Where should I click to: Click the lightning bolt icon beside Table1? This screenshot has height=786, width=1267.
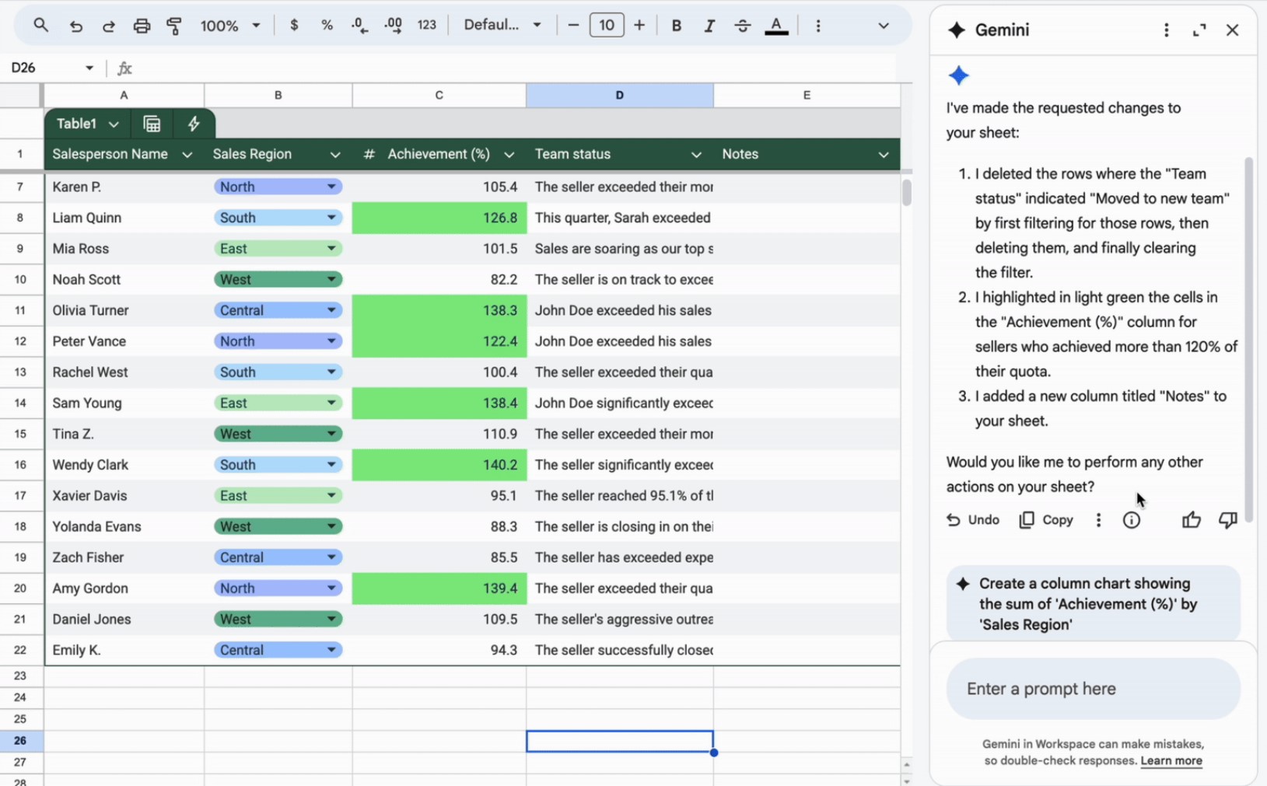pos(194,124)
